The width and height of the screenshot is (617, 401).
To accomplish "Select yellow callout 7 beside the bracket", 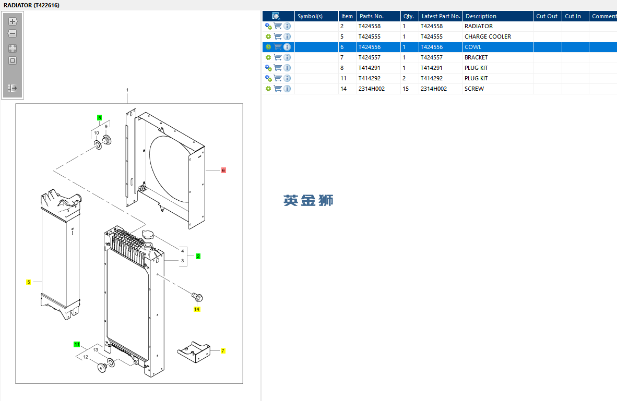I will (223, 350).
